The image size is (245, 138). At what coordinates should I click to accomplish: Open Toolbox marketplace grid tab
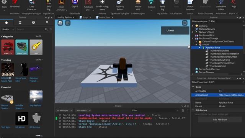[x=20, y=23]
